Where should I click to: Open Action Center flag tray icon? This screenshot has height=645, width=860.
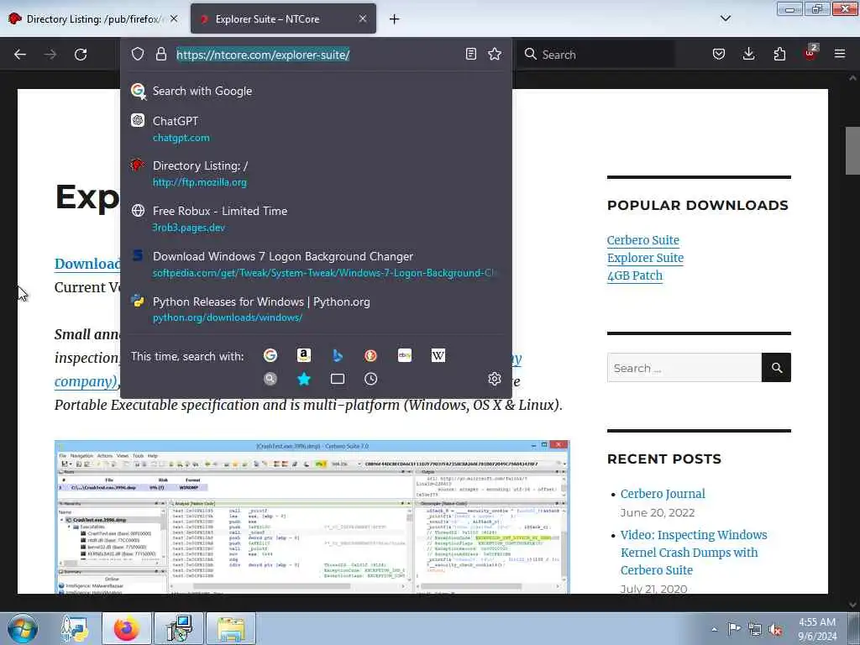pos(734,629)
